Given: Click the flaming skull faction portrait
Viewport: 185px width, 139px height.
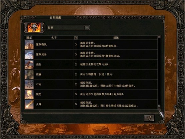Looking at the screenshot, I should [x=34, y=27].
